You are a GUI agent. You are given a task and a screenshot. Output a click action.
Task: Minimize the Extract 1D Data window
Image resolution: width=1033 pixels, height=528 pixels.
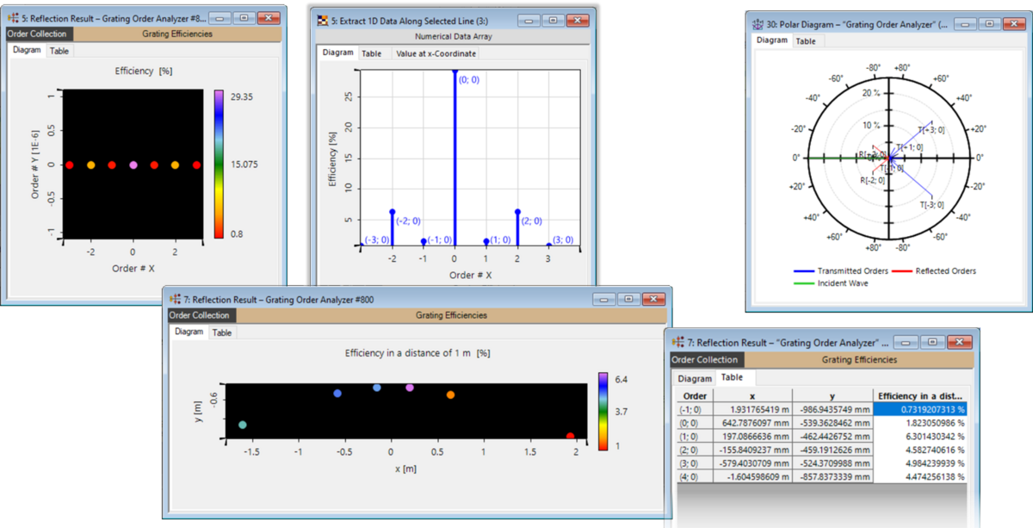click(x=526, y=19)
